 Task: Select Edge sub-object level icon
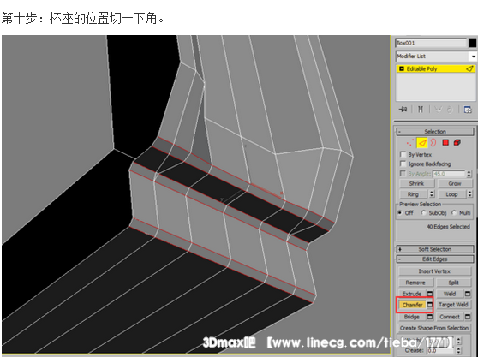(422, 143)
